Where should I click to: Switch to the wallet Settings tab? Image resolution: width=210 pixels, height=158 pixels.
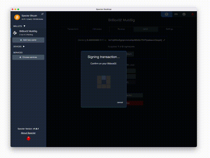[170, 29]
